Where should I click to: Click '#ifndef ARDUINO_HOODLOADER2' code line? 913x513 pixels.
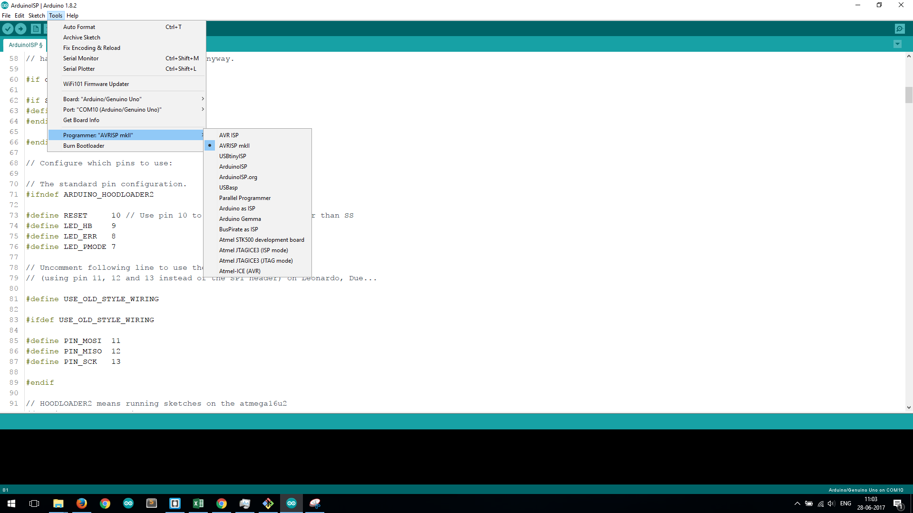pyautogui.click(x=90, y=195)
